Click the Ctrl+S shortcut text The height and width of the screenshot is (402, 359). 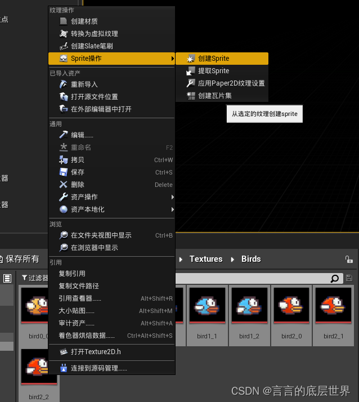pos(164,172)
